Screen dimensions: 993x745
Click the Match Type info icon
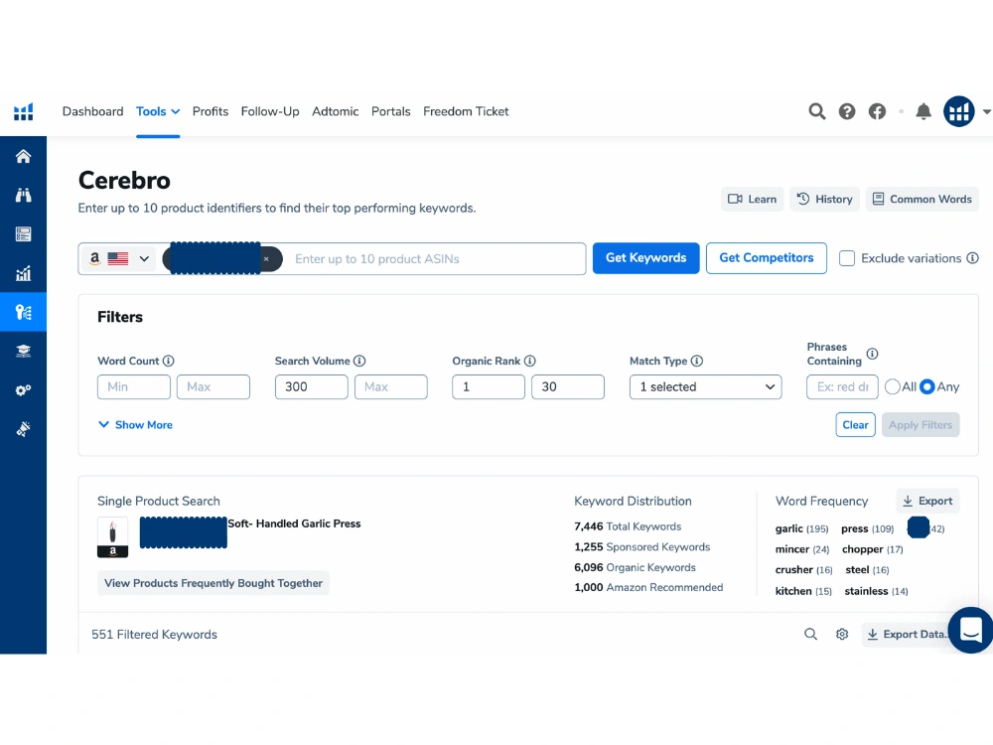697,361
